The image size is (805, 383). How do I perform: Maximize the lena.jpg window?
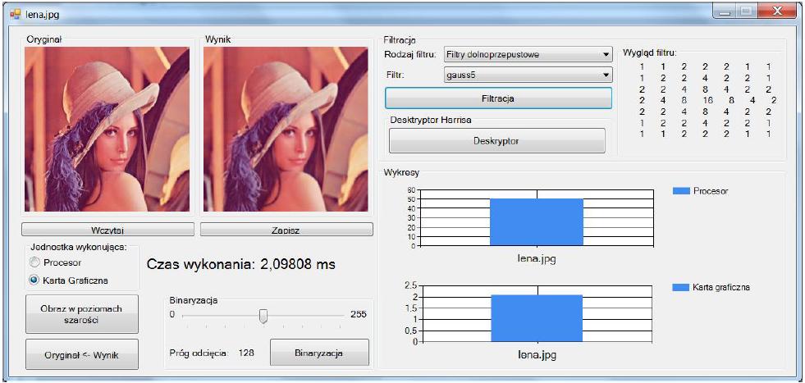pyautogui.click(x=746, y=11)
